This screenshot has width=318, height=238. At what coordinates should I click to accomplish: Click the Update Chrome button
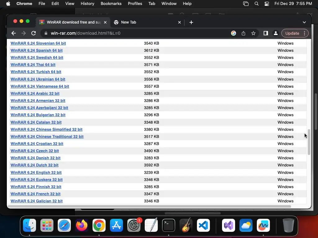[x=292, y=33]
